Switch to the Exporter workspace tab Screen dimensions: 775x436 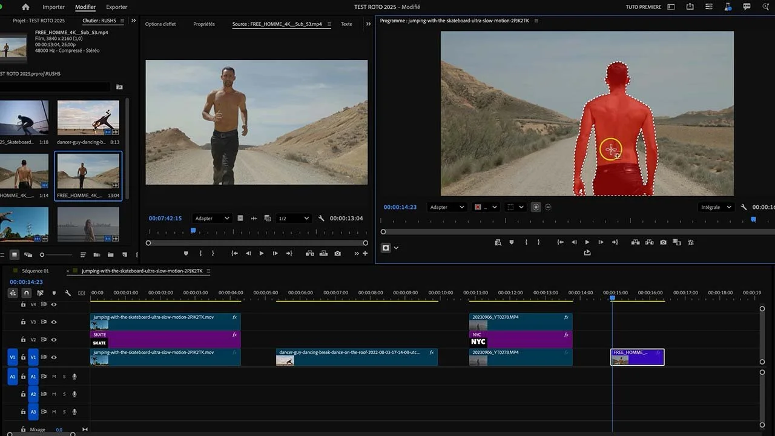[x=116, y=7]
